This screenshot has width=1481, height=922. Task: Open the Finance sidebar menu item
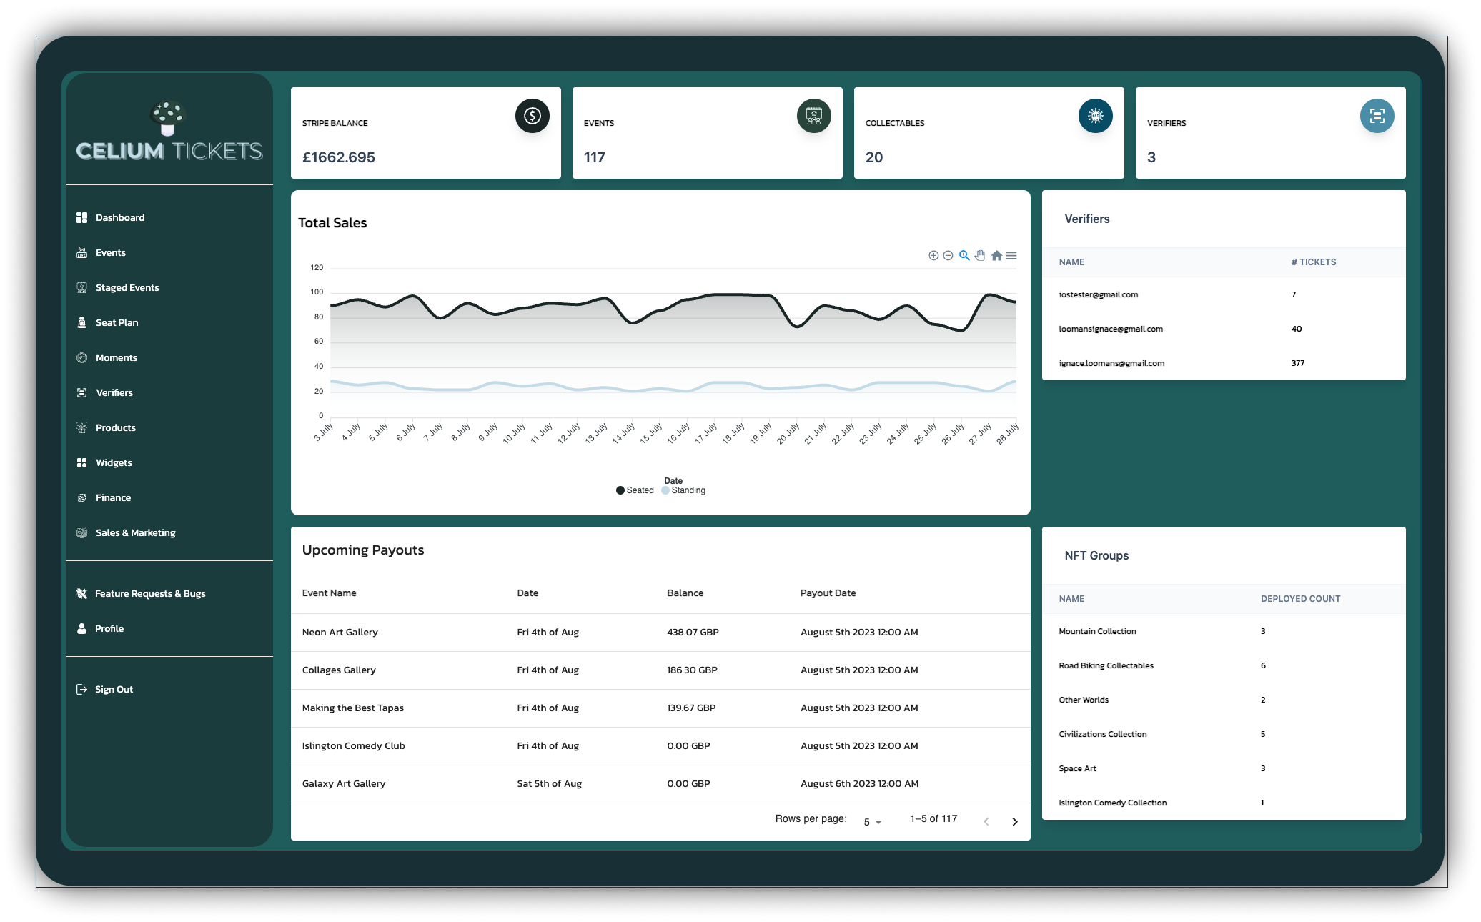pos(113,498)
